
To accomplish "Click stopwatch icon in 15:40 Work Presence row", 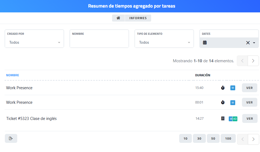I will click(x=223, y=88).
